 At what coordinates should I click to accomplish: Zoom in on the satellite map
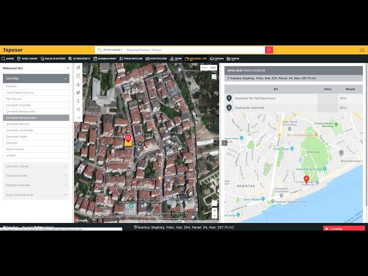point(214,210)
